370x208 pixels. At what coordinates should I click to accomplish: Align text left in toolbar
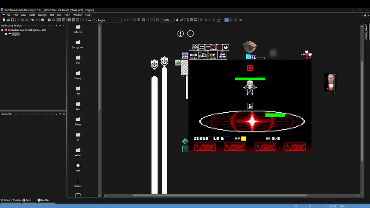[227, 20]
